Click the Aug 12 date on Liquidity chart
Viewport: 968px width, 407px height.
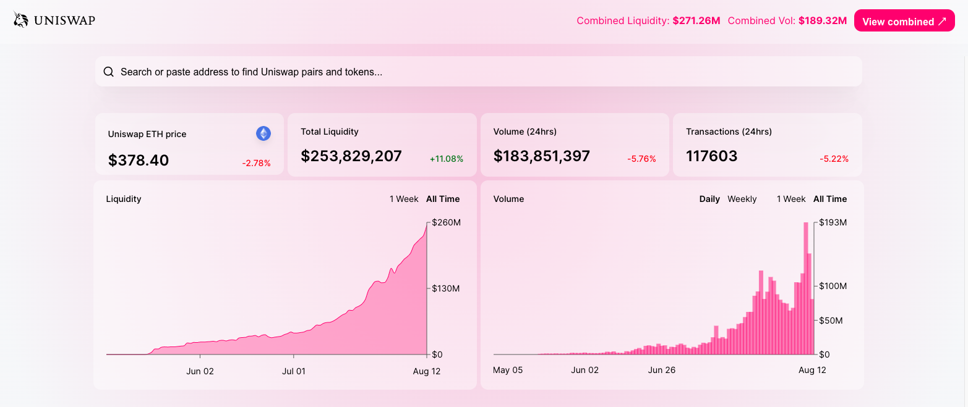[x=427, y=371]
